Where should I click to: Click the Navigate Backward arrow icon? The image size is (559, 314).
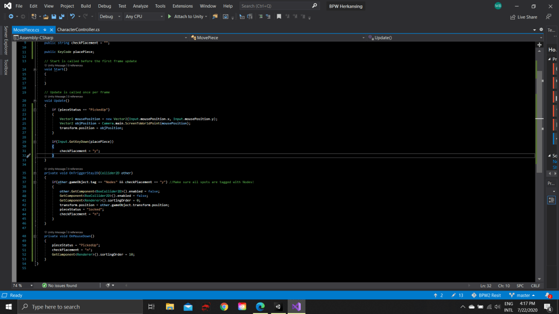tap(11, 17)
